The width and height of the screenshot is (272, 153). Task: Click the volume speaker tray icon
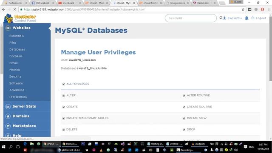click(x=236, y=150)
